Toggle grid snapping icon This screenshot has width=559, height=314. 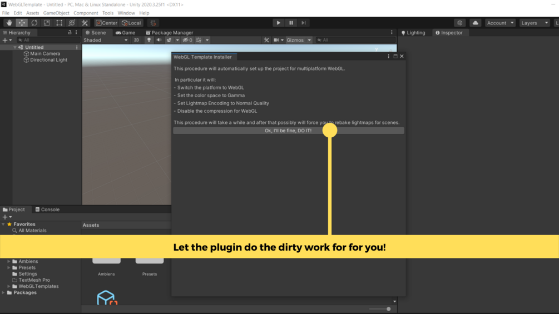tap(153, 23)
